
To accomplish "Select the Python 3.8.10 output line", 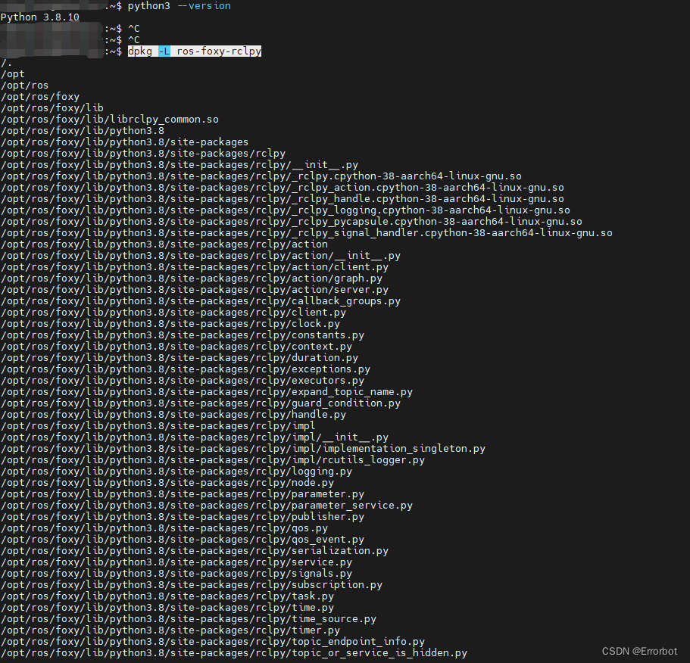I will click(x=39, y=17).
